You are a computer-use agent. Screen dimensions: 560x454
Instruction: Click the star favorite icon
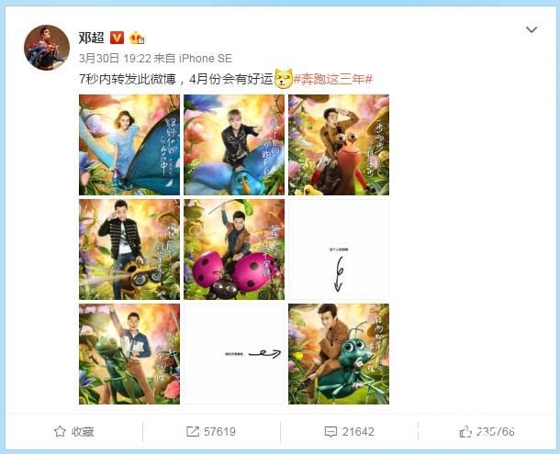pyautogui.click(x=60, y=431)
